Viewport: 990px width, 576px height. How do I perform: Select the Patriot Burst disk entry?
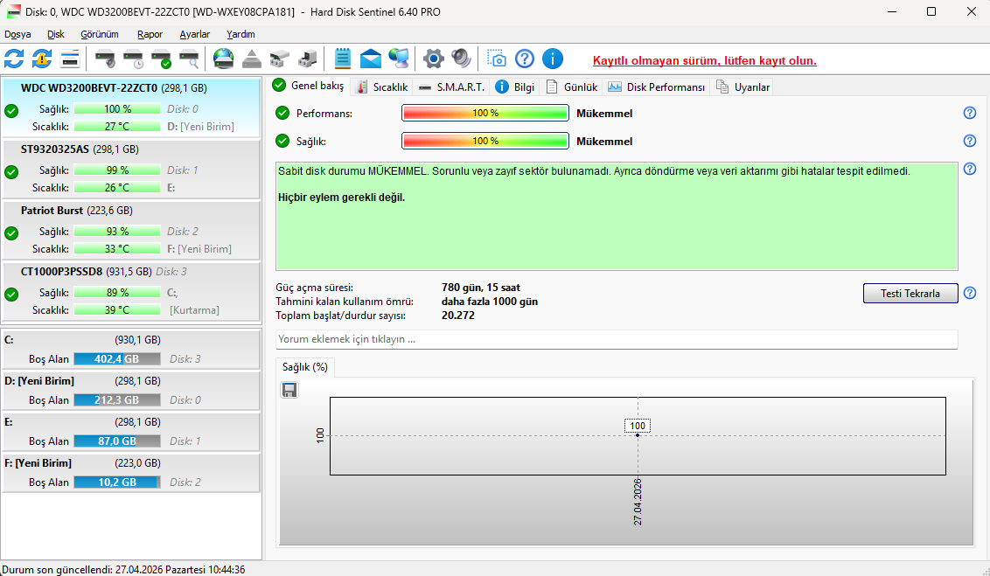click(131, 230)
